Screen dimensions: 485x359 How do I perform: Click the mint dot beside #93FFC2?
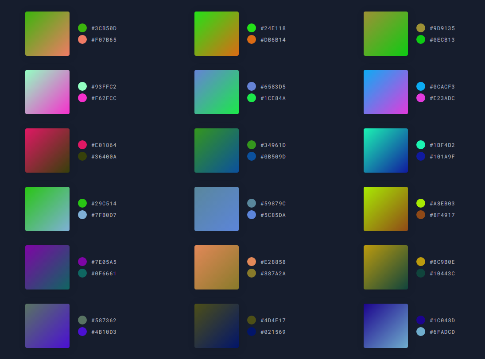point(82,87)
